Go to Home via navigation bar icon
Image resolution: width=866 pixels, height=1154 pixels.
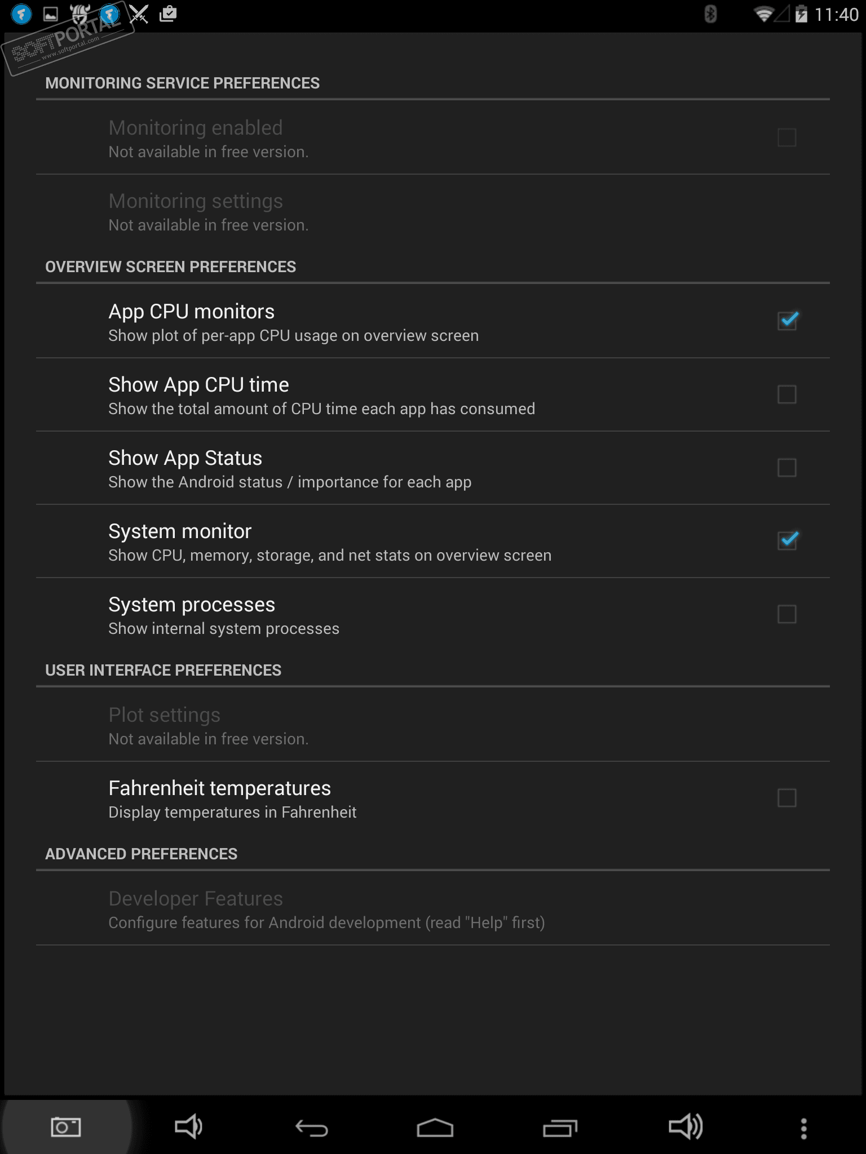point(435,1128)
